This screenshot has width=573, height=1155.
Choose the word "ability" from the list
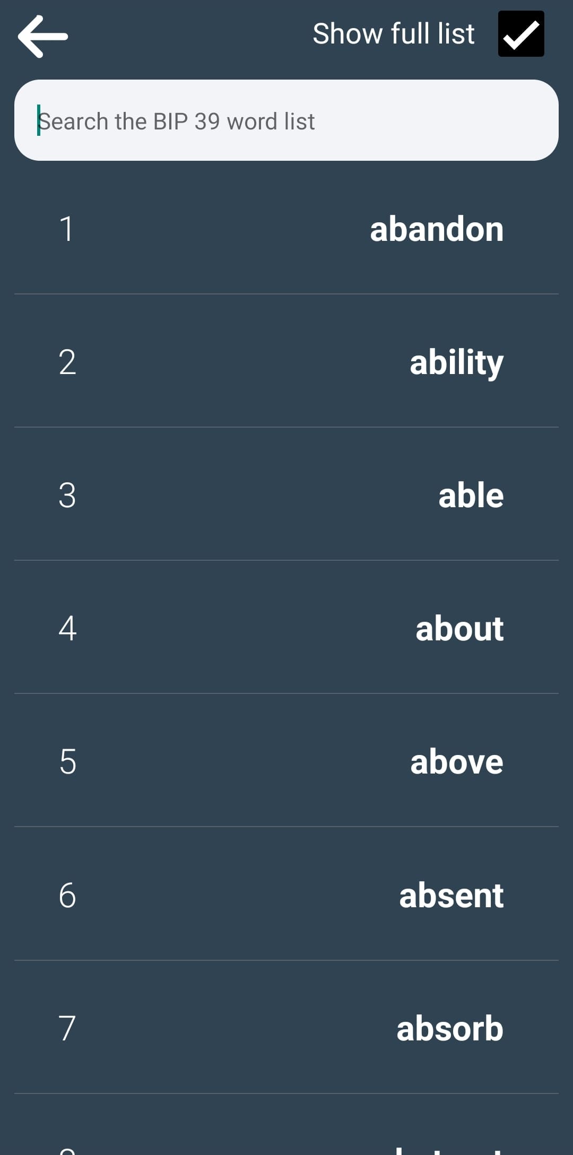(x=456, y=362)
